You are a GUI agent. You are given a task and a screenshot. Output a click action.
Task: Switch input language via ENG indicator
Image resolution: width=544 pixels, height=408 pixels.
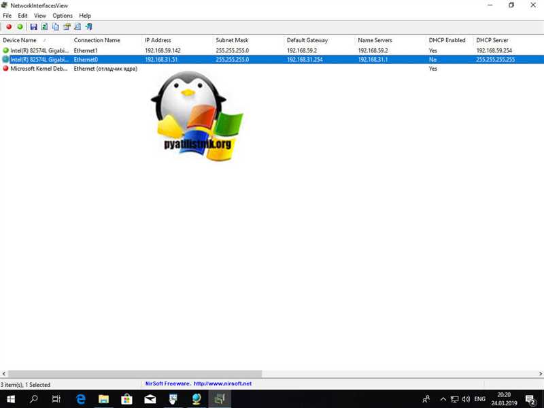click(x=480, y=399)
